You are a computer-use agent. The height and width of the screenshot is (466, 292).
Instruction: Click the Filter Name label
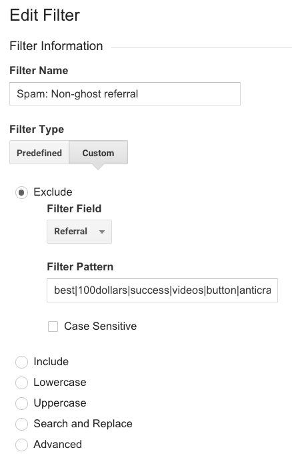point(39,71)
